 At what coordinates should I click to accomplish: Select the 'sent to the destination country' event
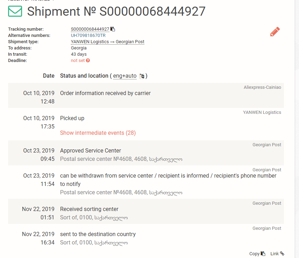tap(98, 234)
